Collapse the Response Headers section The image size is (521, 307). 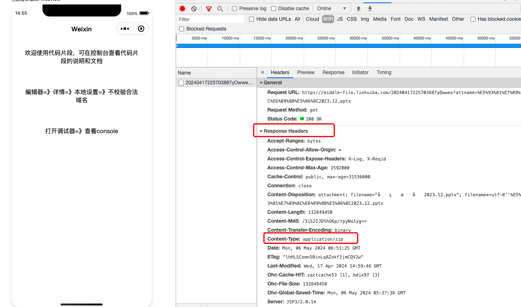point(261,131)
